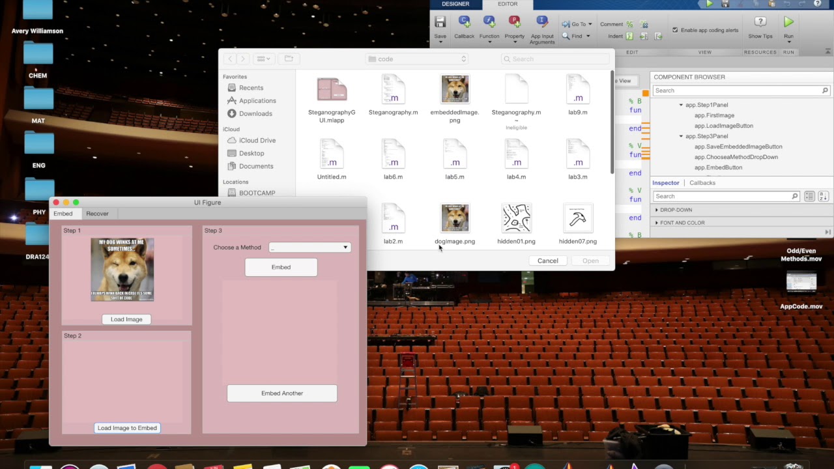Add a new Function via toolbar icon

489,22
